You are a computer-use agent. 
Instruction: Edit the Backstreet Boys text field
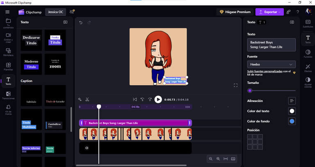(272, 45)
